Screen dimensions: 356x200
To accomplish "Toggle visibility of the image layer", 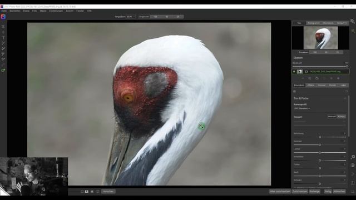I will click(x=294, y=72).
